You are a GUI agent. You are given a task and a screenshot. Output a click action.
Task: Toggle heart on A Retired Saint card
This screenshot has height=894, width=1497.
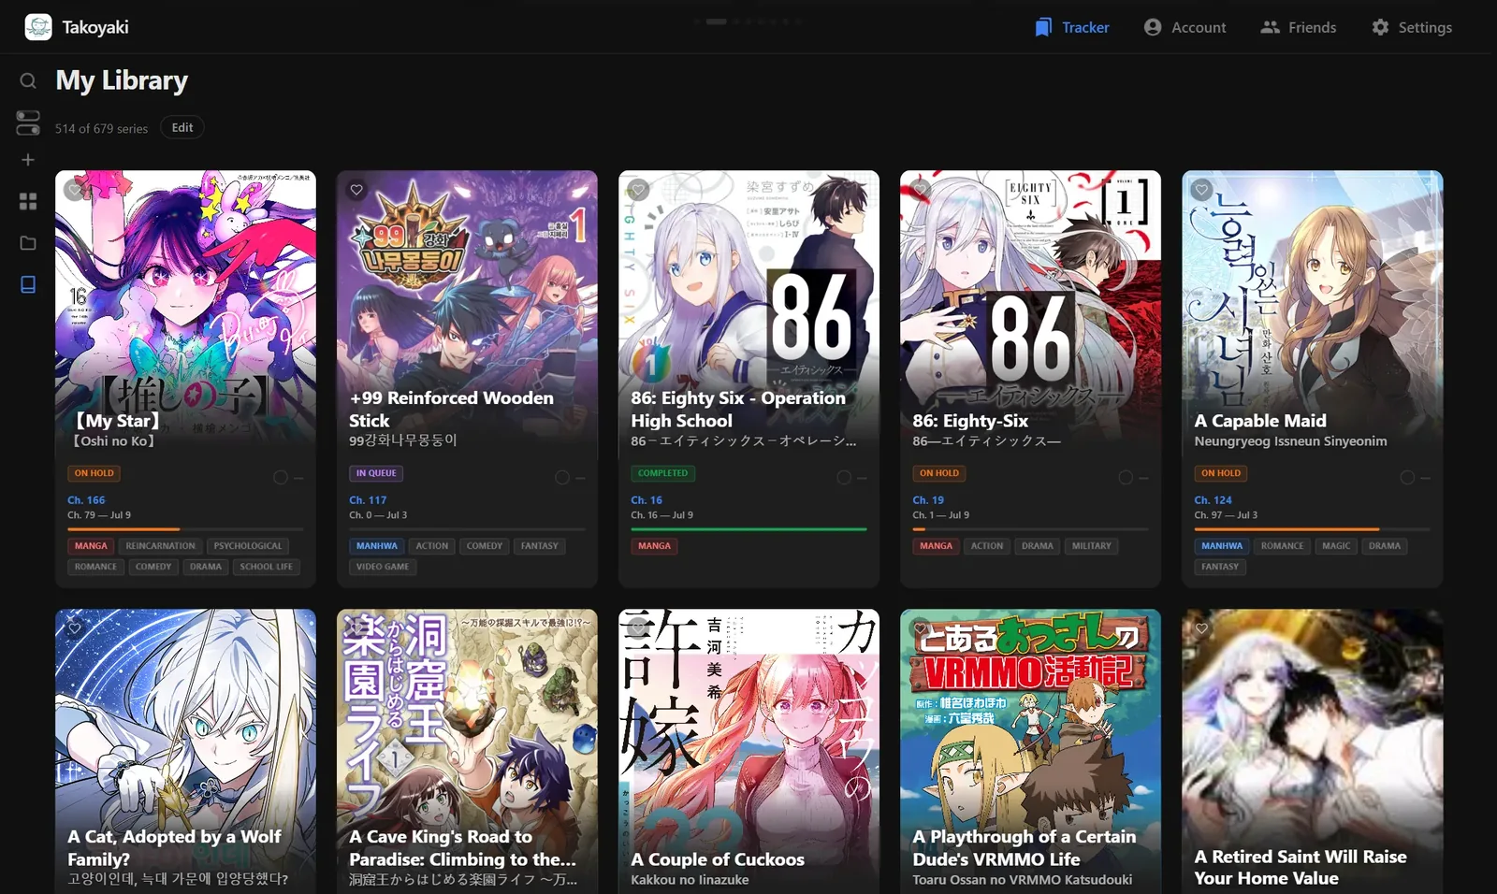[x=1201, y=628]
